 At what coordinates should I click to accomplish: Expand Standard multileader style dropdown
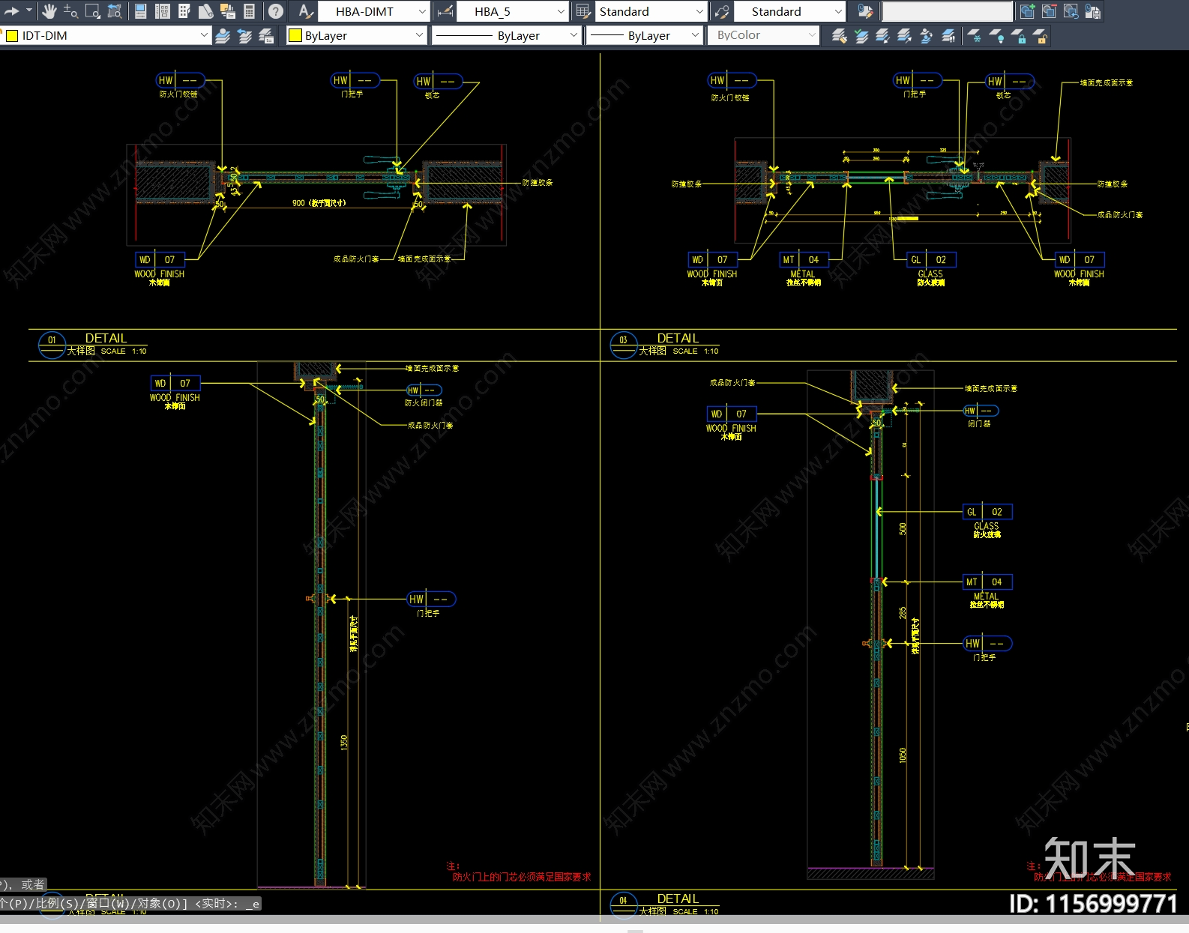[837, 11]
